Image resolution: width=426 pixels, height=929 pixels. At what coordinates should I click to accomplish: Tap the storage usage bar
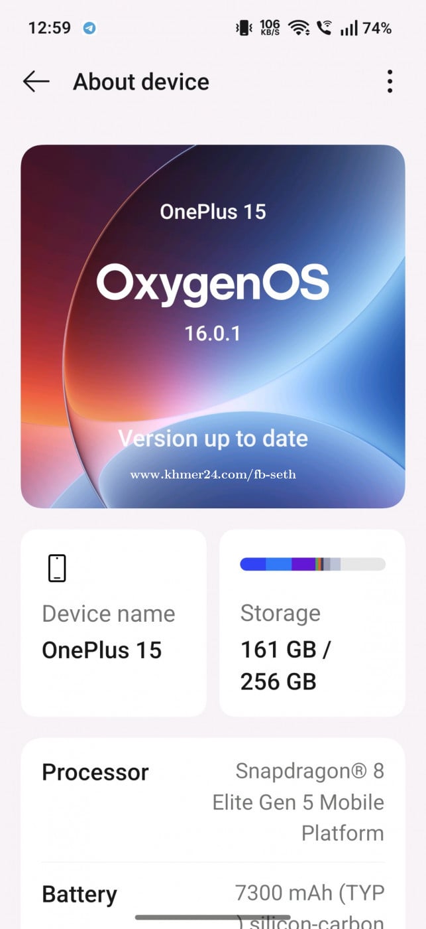(x=312, y=564)
